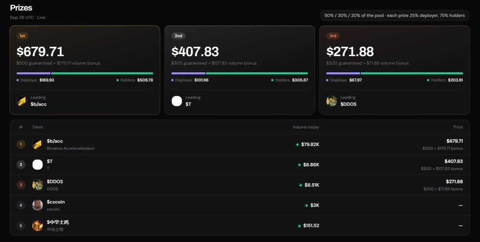Click the 1st prize deployer/holders split bar

(85, 73)
